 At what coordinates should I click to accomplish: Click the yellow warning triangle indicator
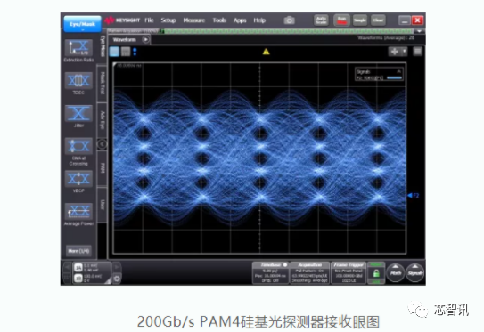(267, 52)
